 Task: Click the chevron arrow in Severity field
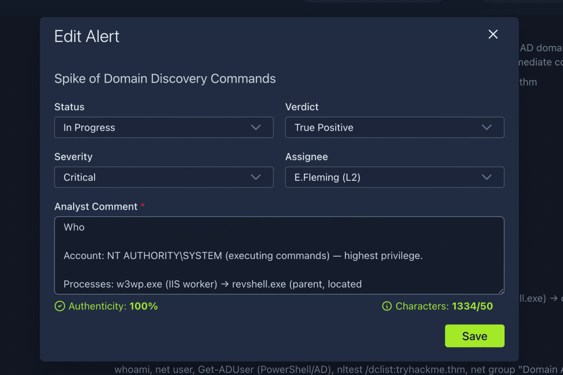click(256, 177)
